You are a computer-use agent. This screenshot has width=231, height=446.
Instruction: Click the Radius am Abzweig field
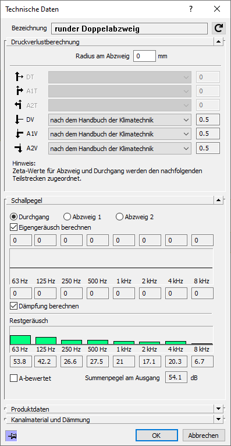coord(144,56)
